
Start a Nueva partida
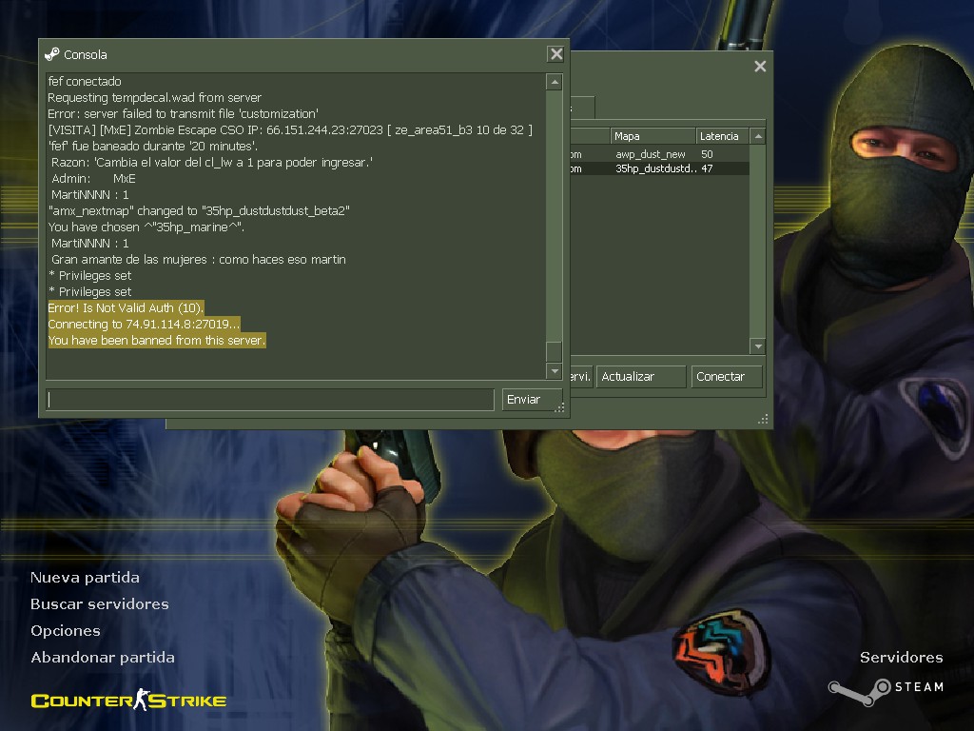85,578
